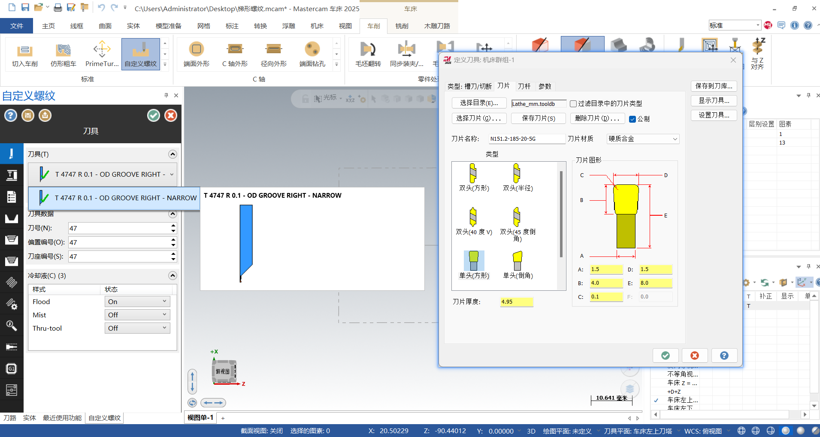Image resolution: width=820 pixels, height=437 pixels.
Task: Click the view rotate gnomon icon
Action: [x=224, y=371]
